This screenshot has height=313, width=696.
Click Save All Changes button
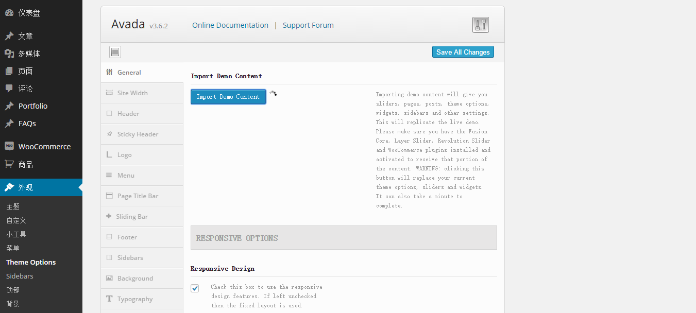tap(463, 52)
